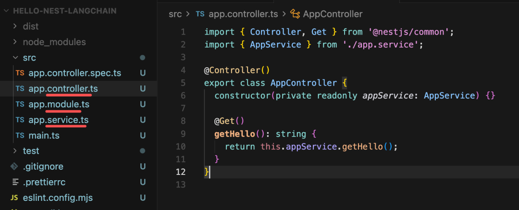Click the TS icon in the breadcrumb path
Screen dimensions: 519x210
pyautogui.click(x=200, y=14)
